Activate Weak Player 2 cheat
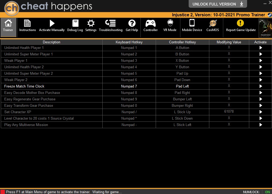This screenshot has width=272, height=194. [260, 80]
